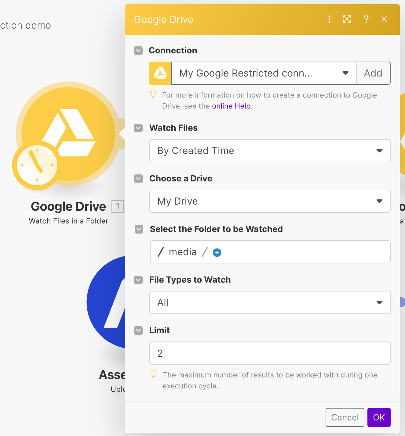Open the online Help link
This screenshot has height=436, width=405.
point(231,106)
